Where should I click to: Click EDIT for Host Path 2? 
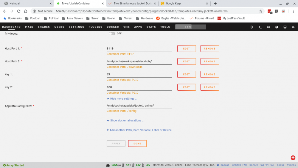tap(187, 61)
